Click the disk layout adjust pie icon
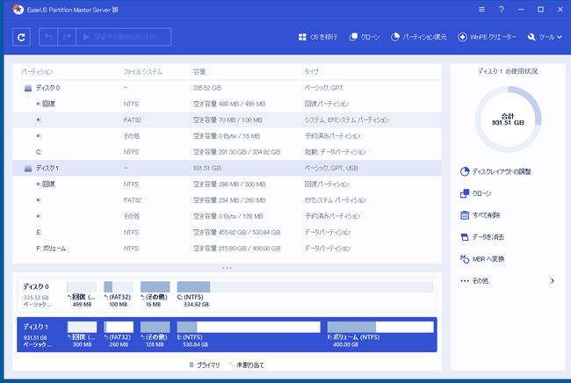 point(465,171)
